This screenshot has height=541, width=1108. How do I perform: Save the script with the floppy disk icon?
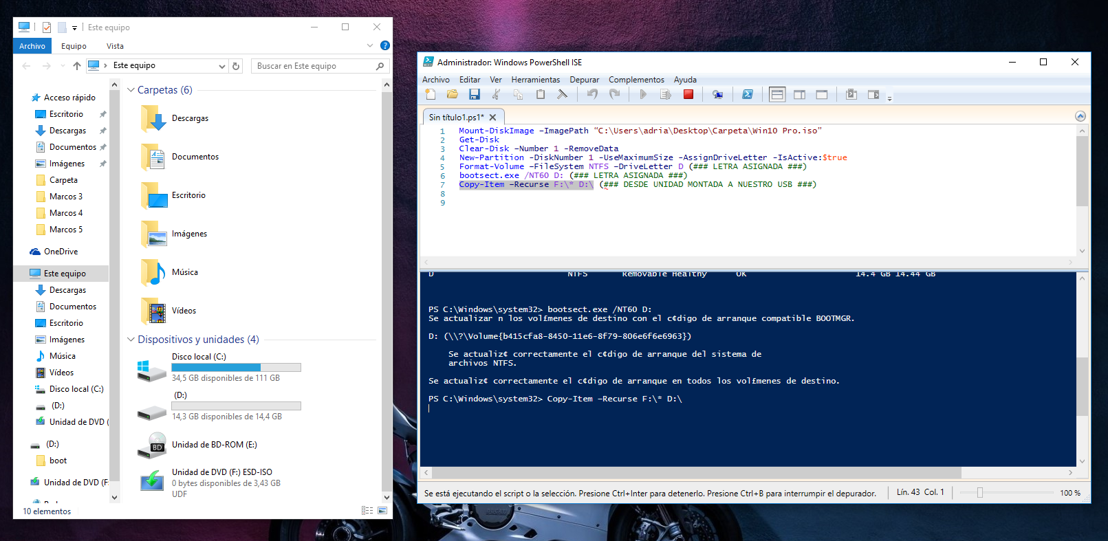pos(475,94)
